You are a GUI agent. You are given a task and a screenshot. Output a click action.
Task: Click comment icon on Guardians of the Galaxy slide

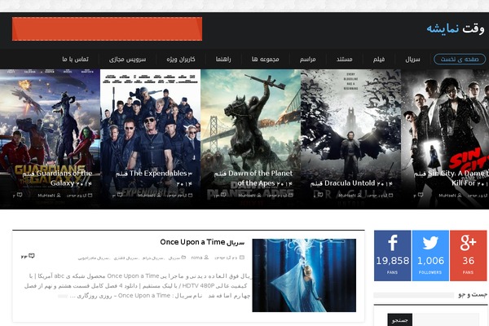point(20,195)
